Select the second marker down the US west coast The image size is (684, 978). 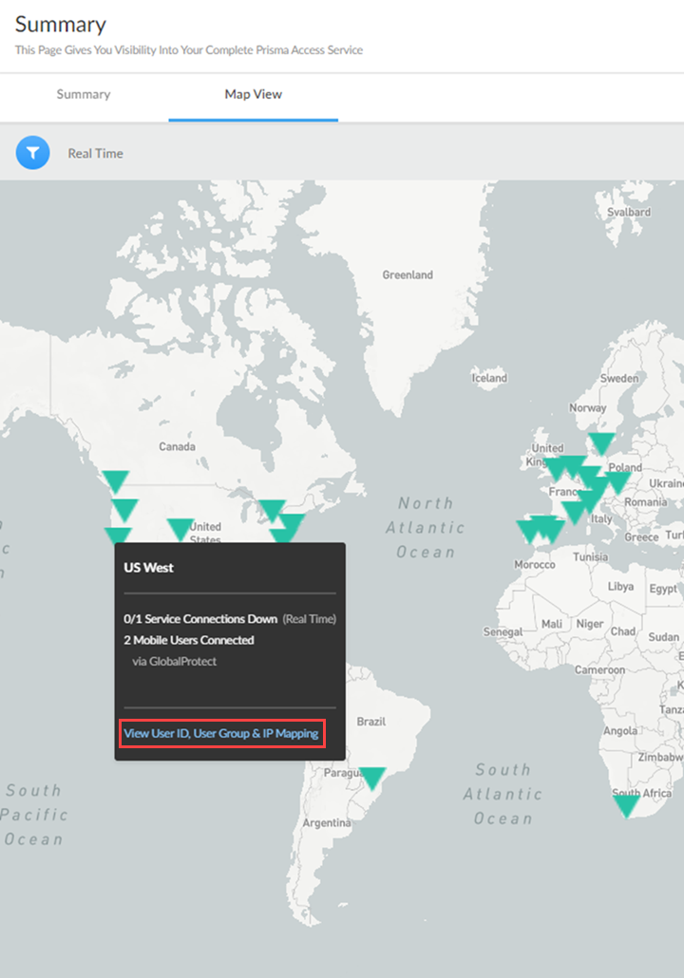coord(124,509)
